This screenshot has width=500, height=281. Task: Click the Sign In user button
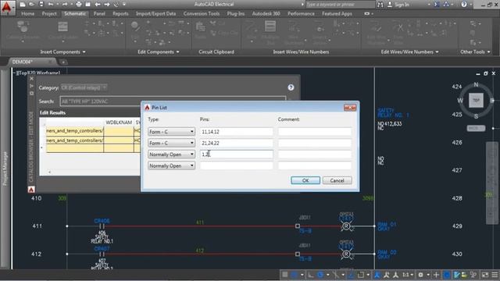398,5
